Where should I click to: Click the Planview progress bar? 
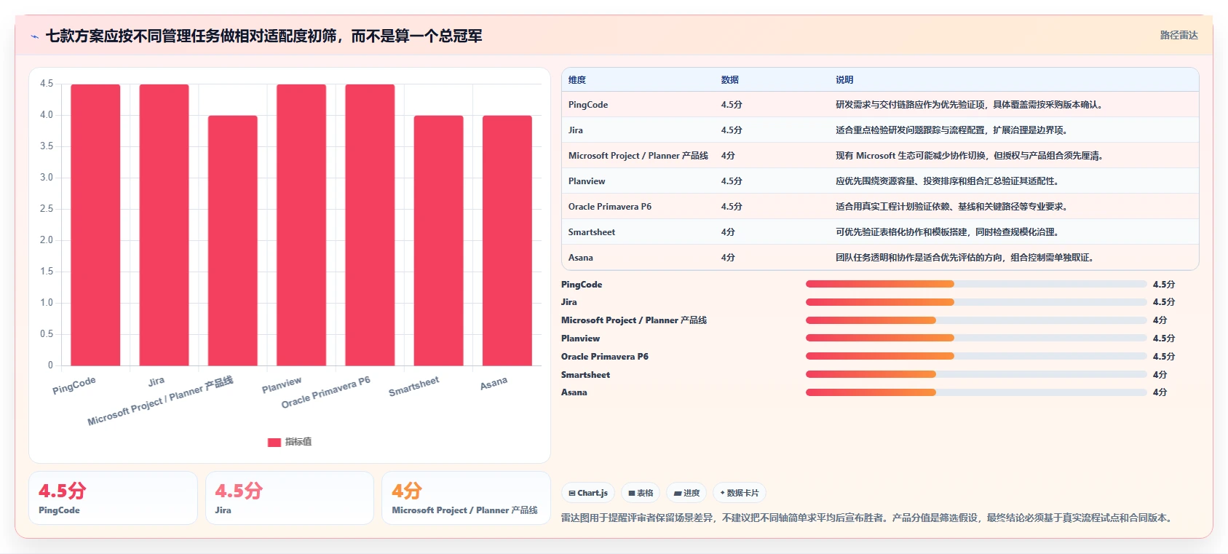[976, 338]
